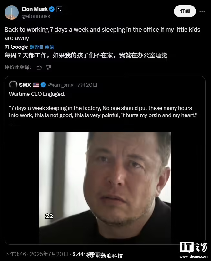Screen dimensions: 211x261
Task: Rate translation with thumbs down icon
Action: tap(48, 67)
